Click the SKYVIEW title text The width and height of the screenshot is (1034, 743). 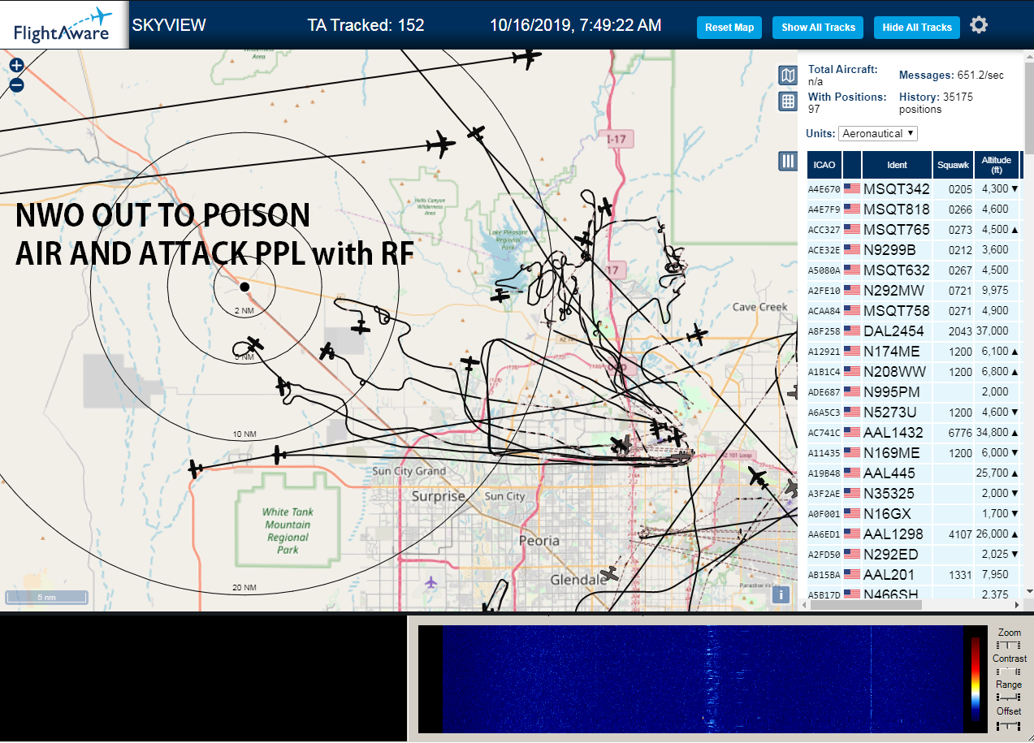point(169,25)
